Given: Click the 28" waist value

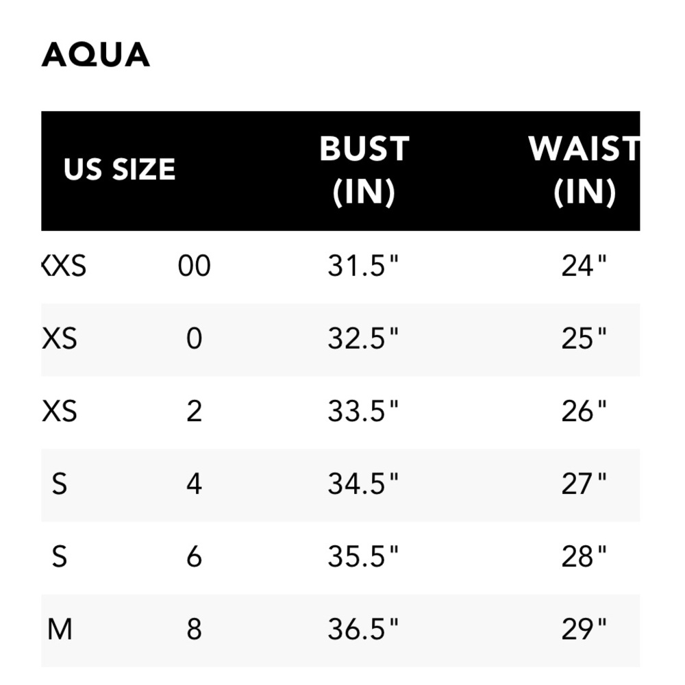Looking at the screenshot, I should tap(584, 557).
